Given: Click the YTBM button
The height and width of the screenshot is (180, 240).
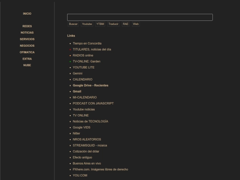Looking at the screenshot, I should (100, 24).
